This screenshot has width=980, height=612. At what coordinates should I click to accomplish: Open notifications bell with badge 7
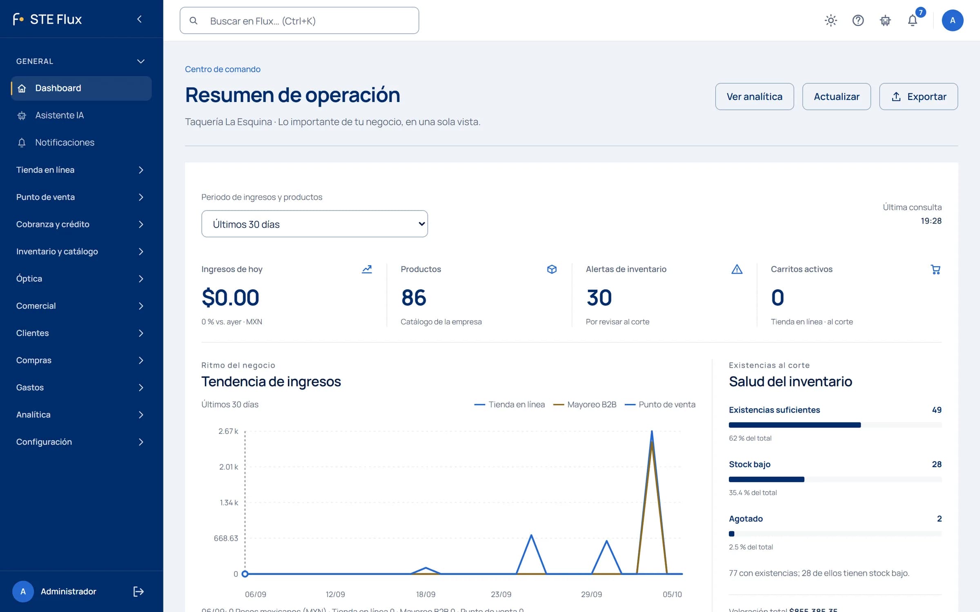(x=913, y=20)
